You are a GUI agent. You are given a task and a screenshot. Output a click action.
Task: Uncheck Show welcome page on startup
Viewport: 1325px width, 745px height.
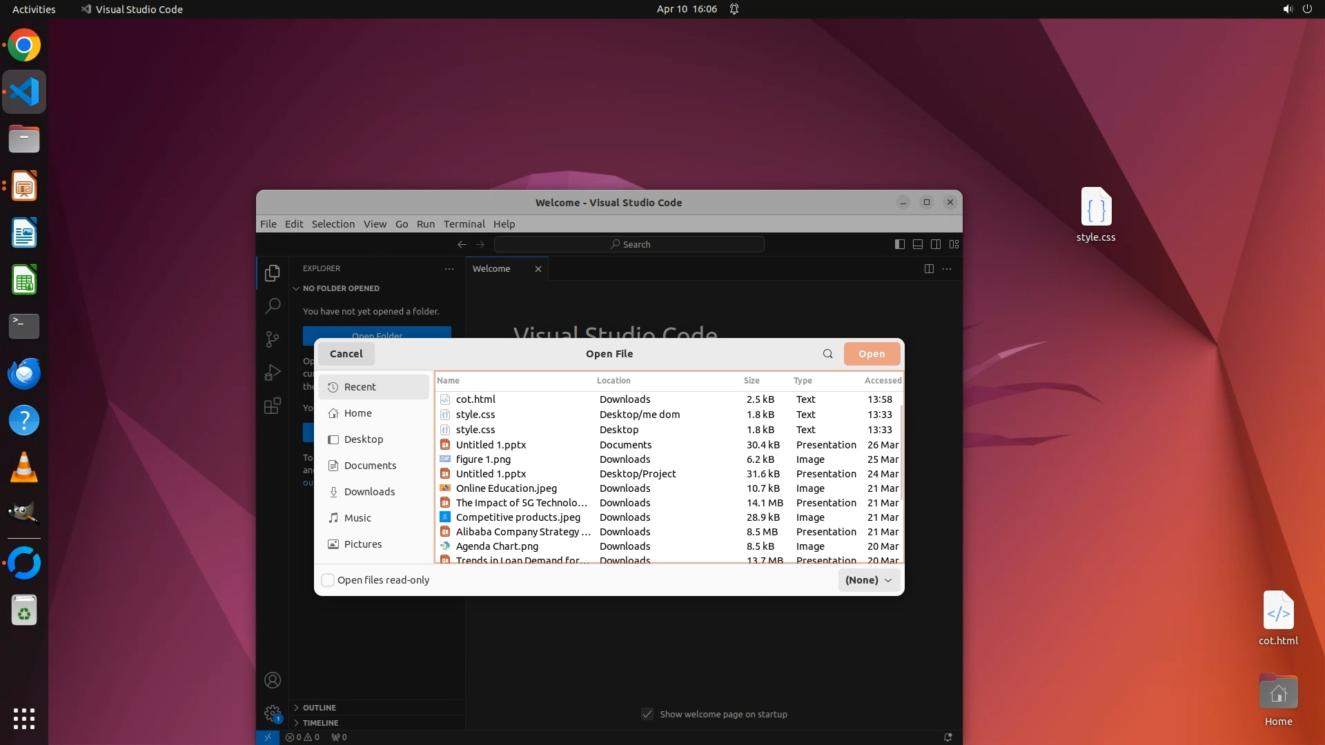tap(647, 714)
